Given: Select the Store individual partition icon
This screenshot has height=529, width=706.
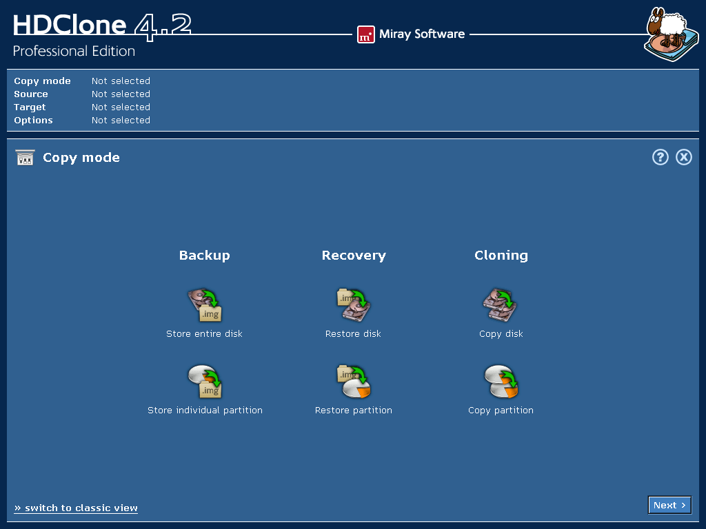Looking at the screenshot, I should (x=204, y=381).
